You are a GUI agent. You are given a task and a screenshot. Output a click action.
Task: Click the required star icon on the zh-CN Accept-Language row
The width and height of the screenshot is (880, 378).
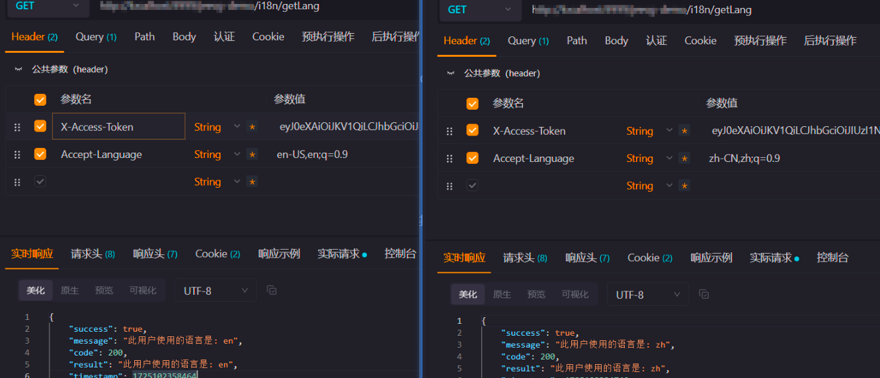tap(684, 159)
